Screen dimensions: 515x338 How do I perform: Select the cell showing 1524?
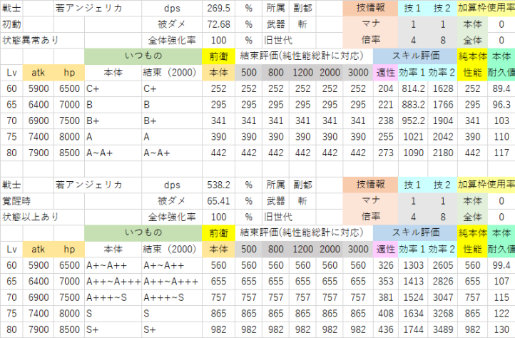[413, 297]
